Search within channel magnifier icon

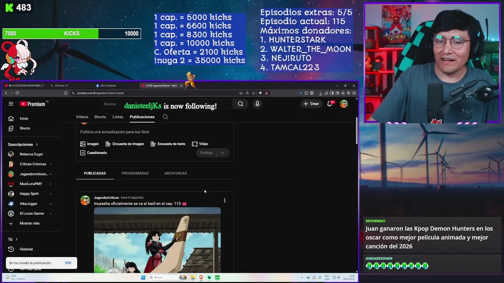click(165, 117)
